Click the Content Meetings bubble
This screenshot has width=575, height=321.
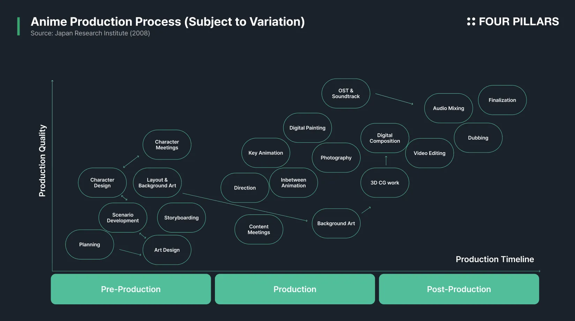click(259, 229)
